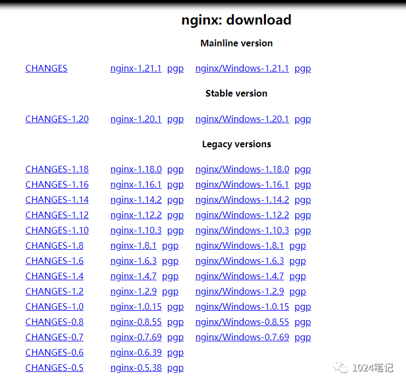The width and height of the screenshot is (406, 385).
Task: Download nginx-1.4.7
Action: coord(134,276)
